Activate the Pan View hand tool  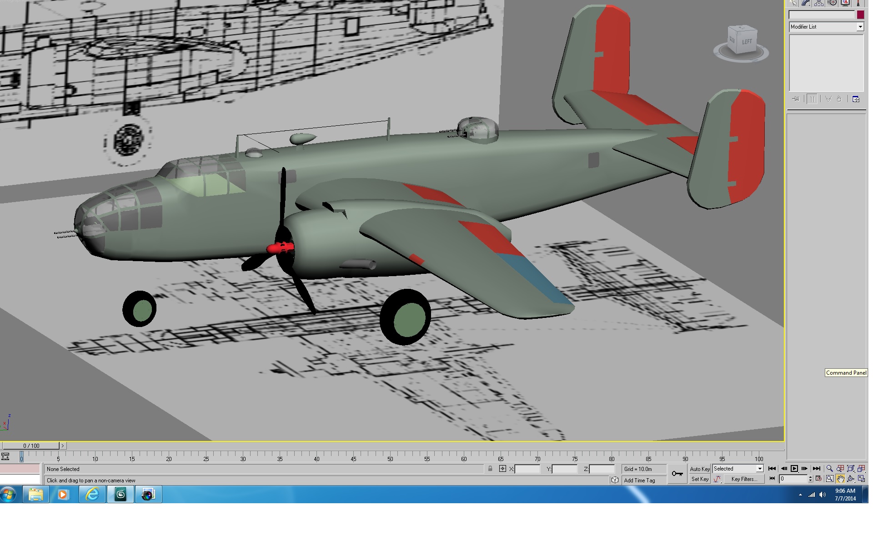840,479
